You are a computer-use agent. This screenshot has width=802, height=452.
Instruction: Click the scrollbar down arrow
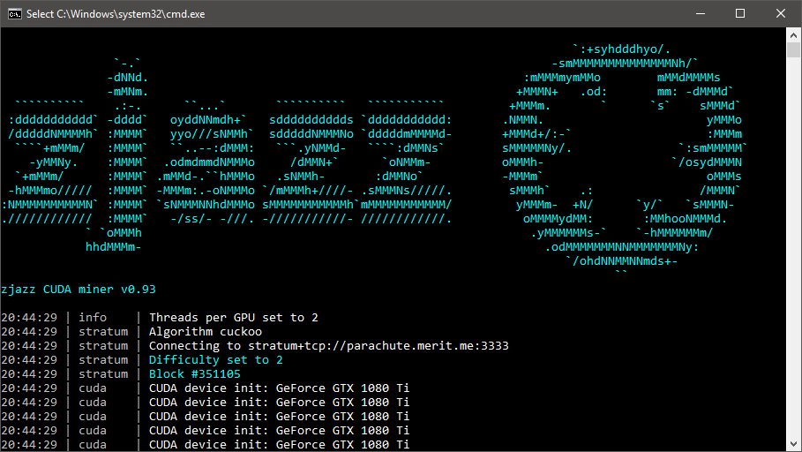click(x=793, y=444)
